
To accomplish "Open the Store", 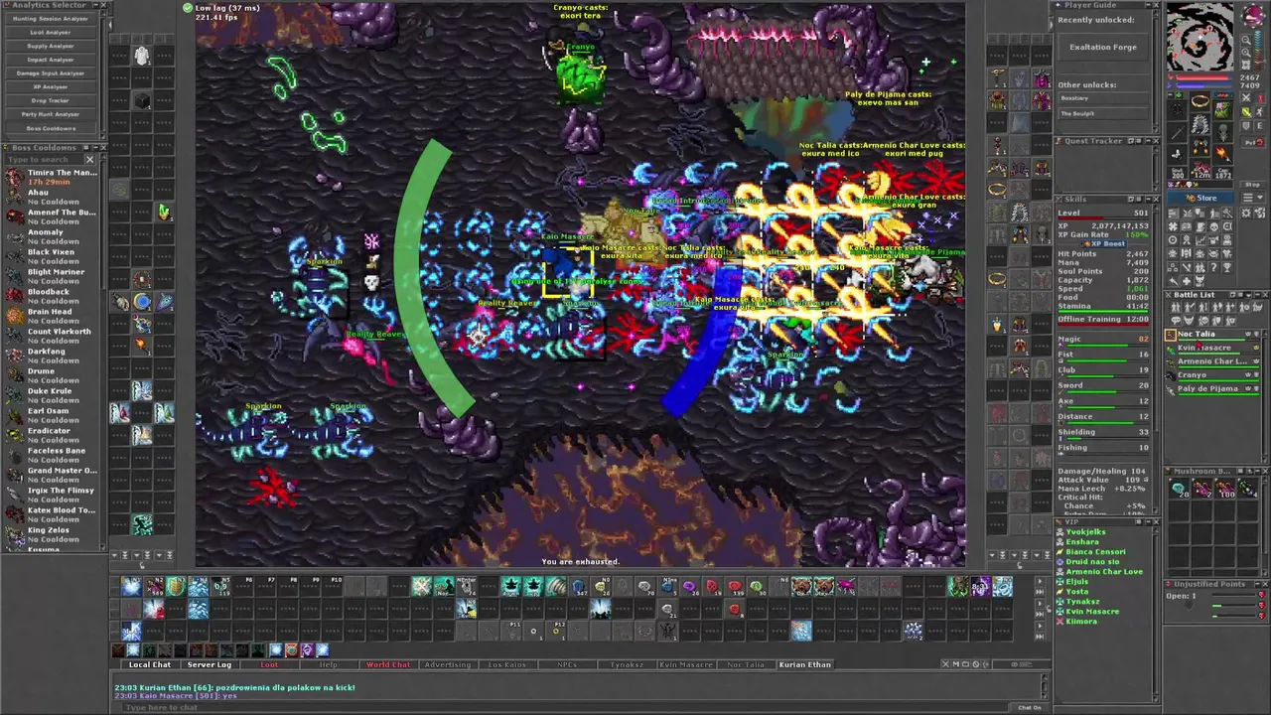I will 1200,198.
